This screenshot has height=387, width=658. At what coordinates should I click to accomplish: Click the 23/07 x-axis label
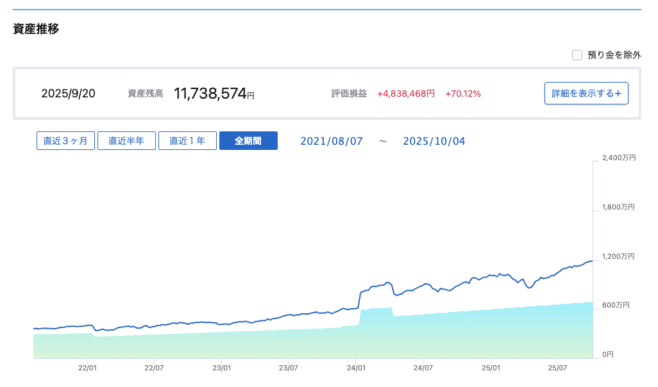(289, 368)
